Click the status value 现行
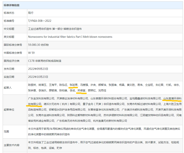The width and height of the screenshot is (184, 153). [x=31, y=12]
